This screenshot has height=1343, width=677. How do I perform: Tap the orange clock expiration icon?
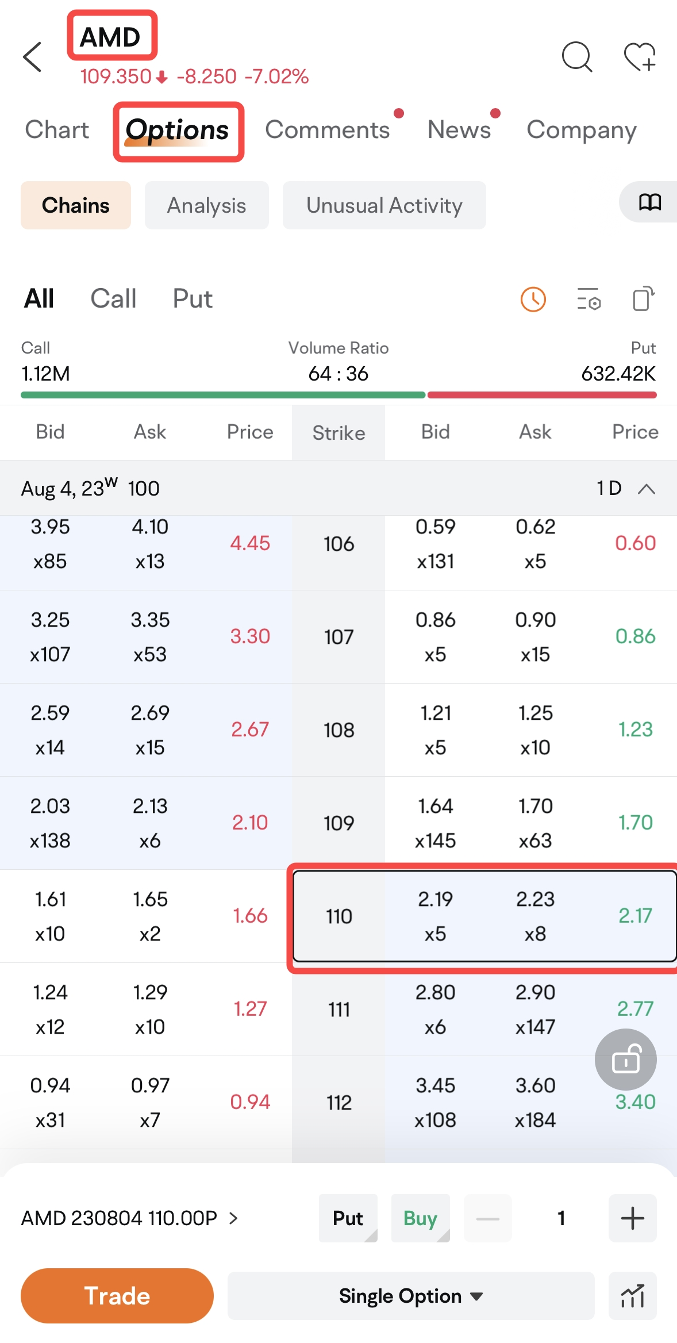533,300
